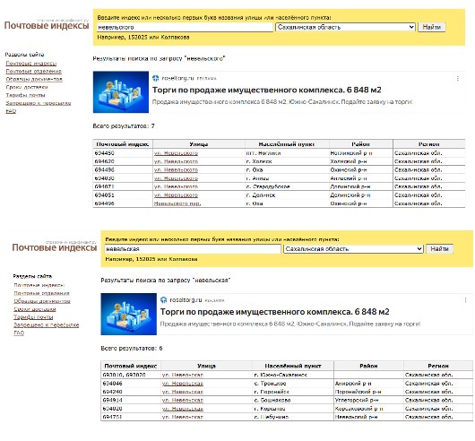Open "Запрещено к пересылке" link on "невельского" page
This screenshot has width=475, height=441.
pos(39,103)
